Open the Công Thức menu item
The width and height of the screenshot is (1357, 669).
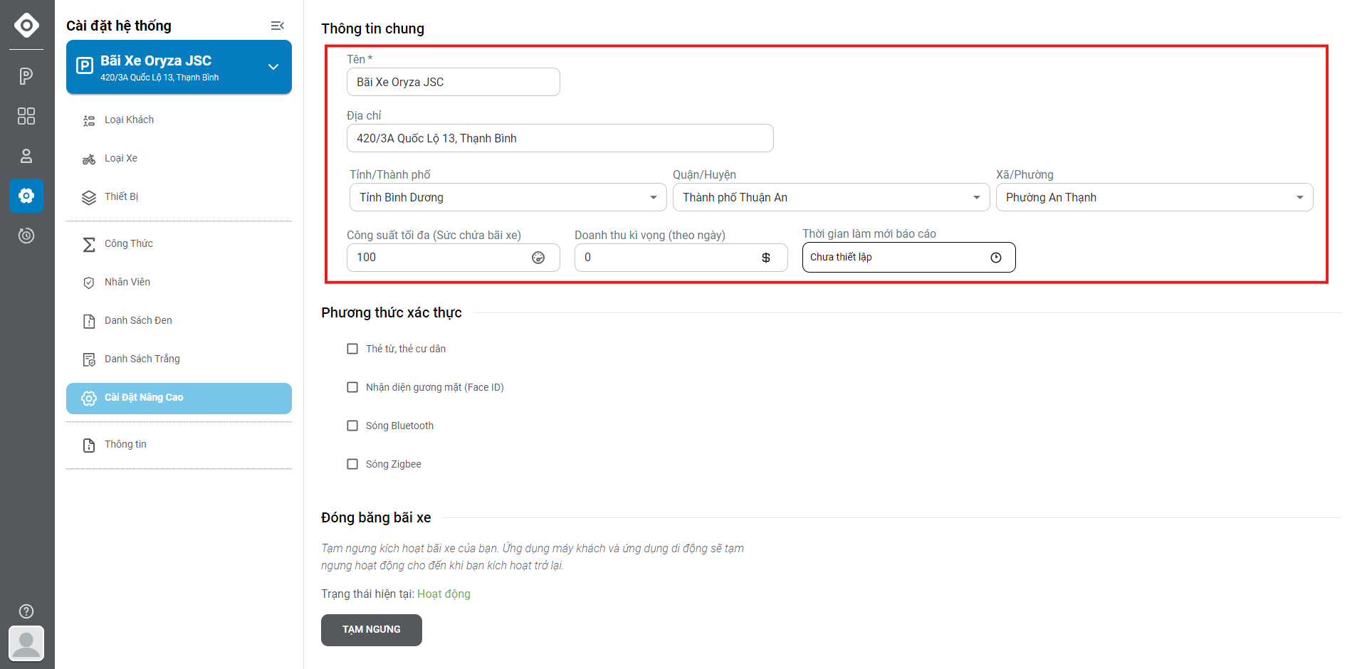click(179, 243)
